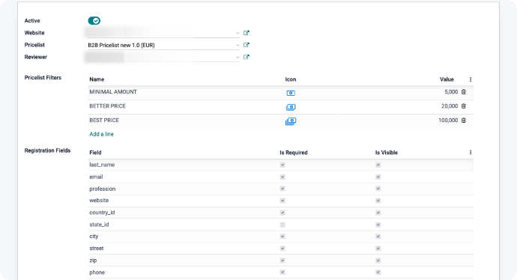Select the MINIMAL AMOUNT name cell
Viewport: 517px width, 280px height.
(x=113, y=92)
